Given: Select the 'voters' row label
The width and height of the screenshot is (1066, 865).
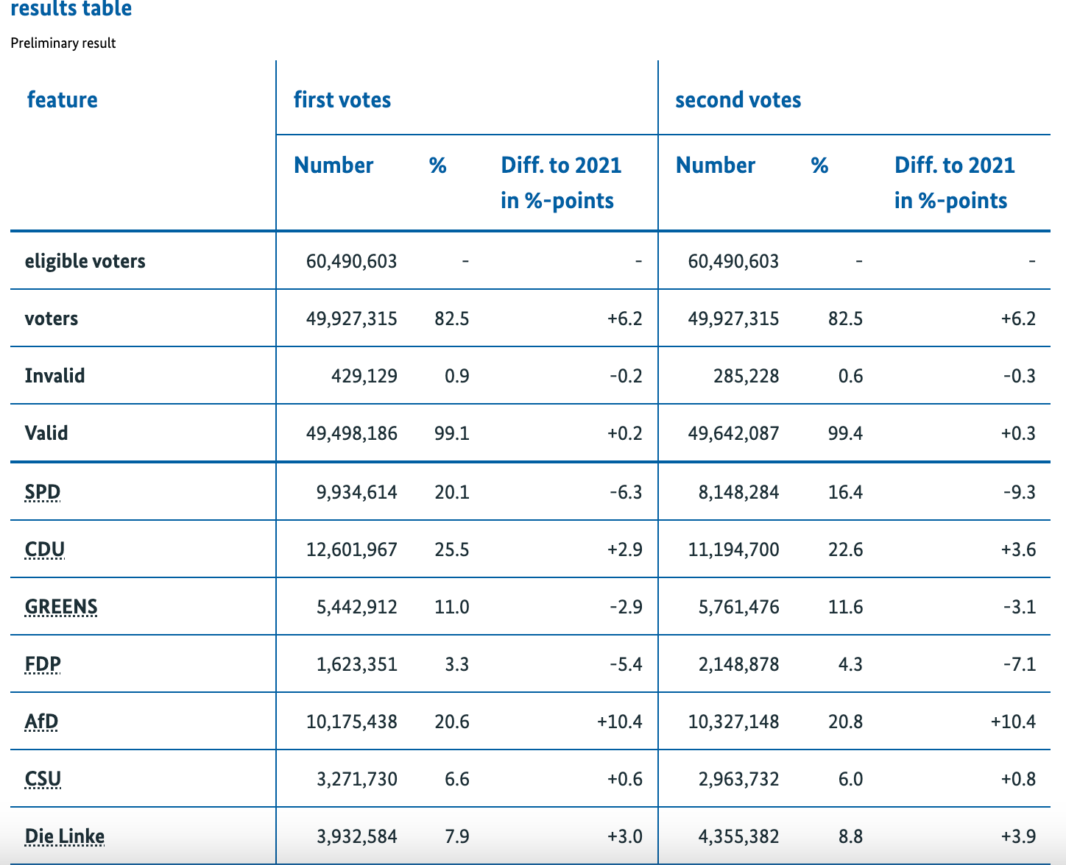Looking at the screenshot, I should click(x=52, y=318).
